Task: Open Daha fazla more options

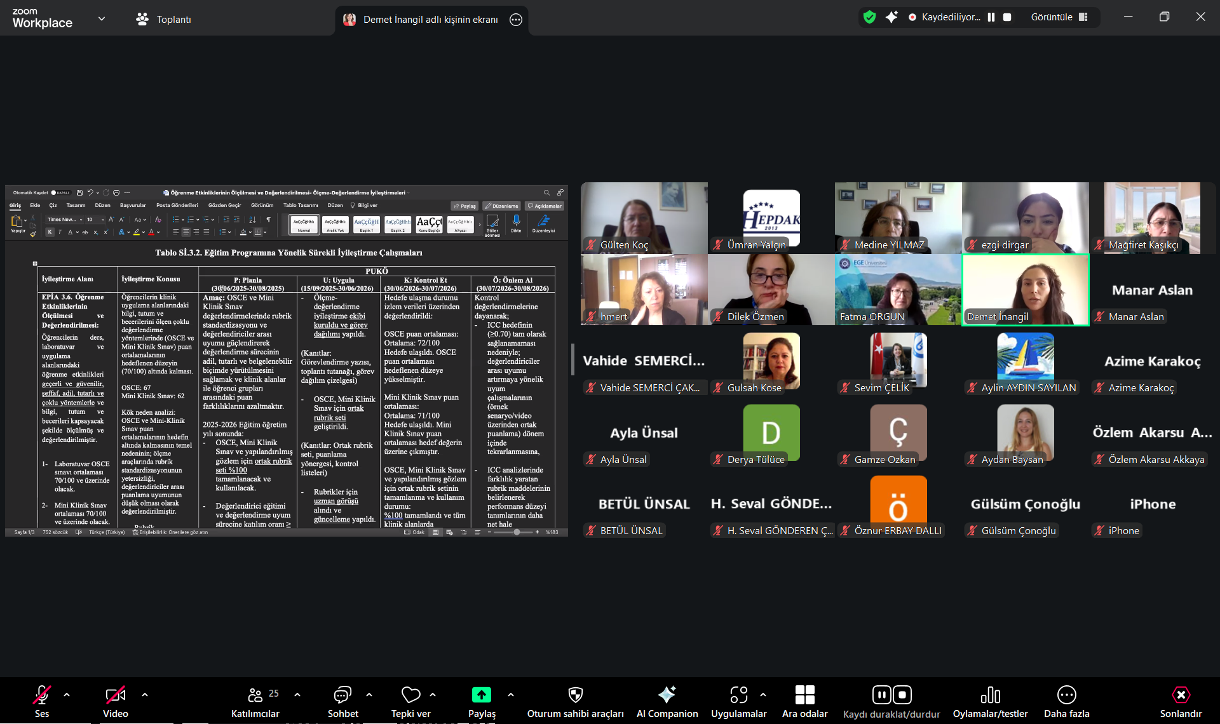Action: coord(1067,701)
